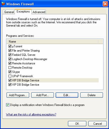This screenshot has height=129, width=109.
Task: Enable the Remote Desktop exception
Action: 10,67
